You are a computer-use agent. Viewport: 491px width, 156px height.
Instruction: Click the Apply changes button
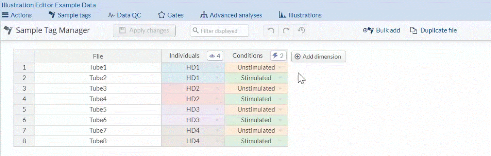144,31
